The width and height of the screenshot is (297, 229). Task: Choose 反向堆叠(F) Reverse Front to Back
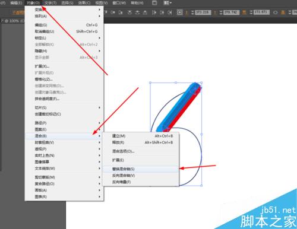(x=141, y=182)
